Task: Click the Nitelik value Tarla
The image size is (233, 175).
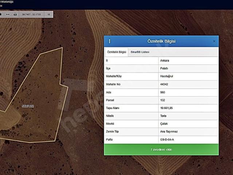Action: coord(163,116)
